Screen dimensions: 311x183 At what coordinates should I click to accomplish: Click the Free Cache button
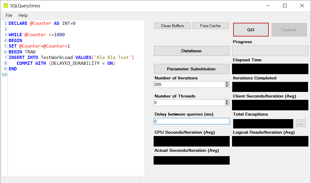(210, 26)
